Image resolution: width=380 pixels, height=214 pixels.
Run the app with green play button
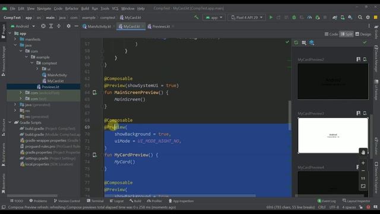[x=271, y=17]
